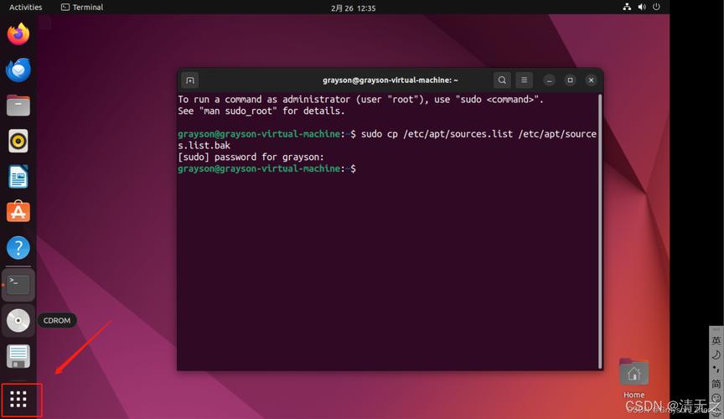
Task: Open Activities overview
Action: click(25, 8)
